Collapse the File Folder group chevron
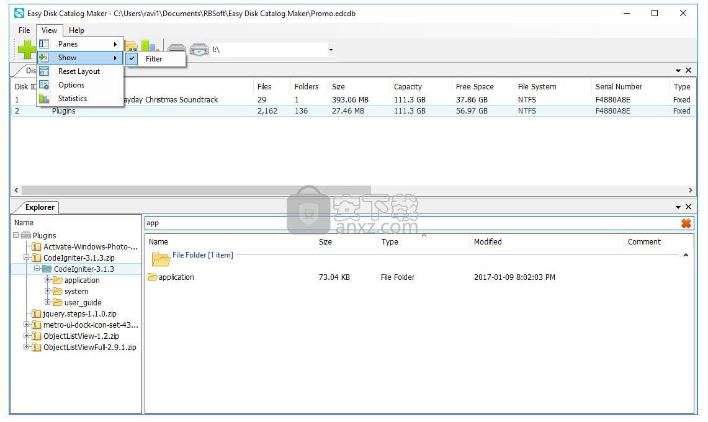Screen dimensions: 708x422 click(686, 255)
